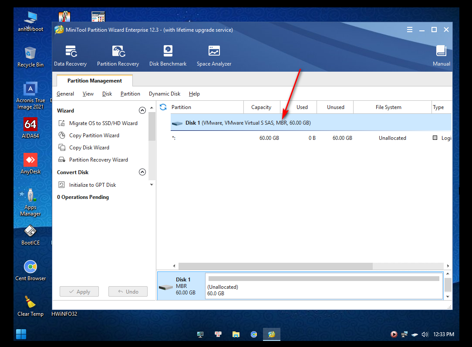The height and width of the screenshot is (347, 472).
Task: Open AnyDesk desktop shortcut
Action: (x=30, y=164)
